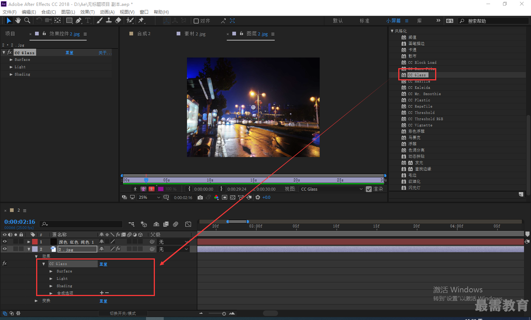The height and width of the screenshot is (320, 531).
Task: Click 关于 about link for CC Glass
Action: [105, 53]
